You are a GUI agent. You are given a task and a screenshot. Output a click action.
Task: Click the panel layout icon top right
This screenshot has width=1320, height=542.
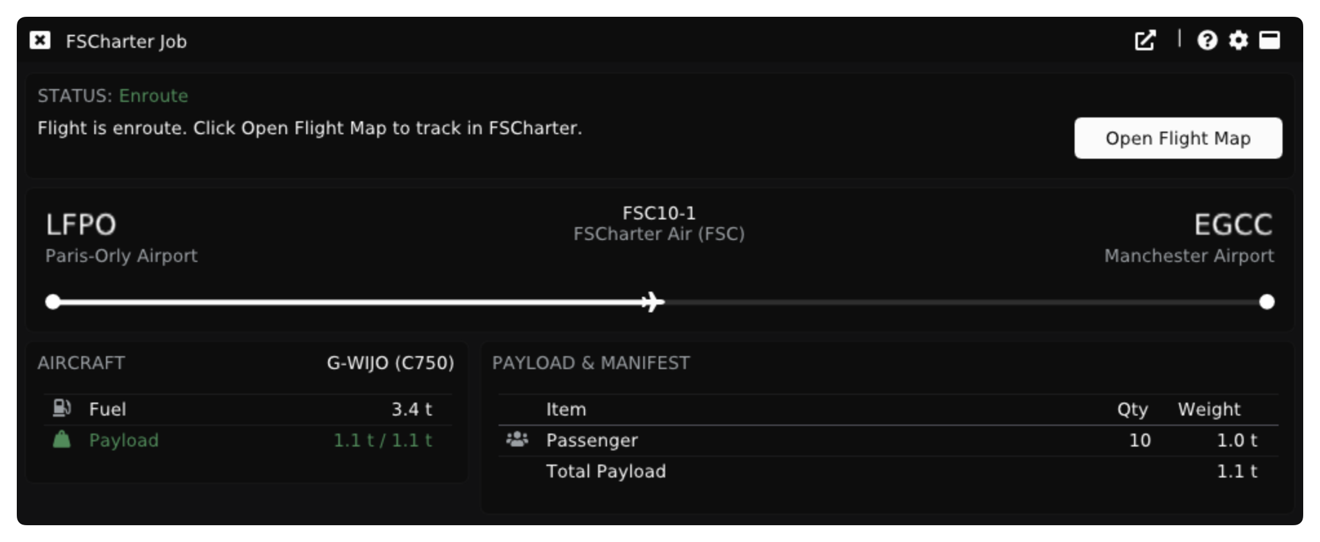(x=1270, y=40)
